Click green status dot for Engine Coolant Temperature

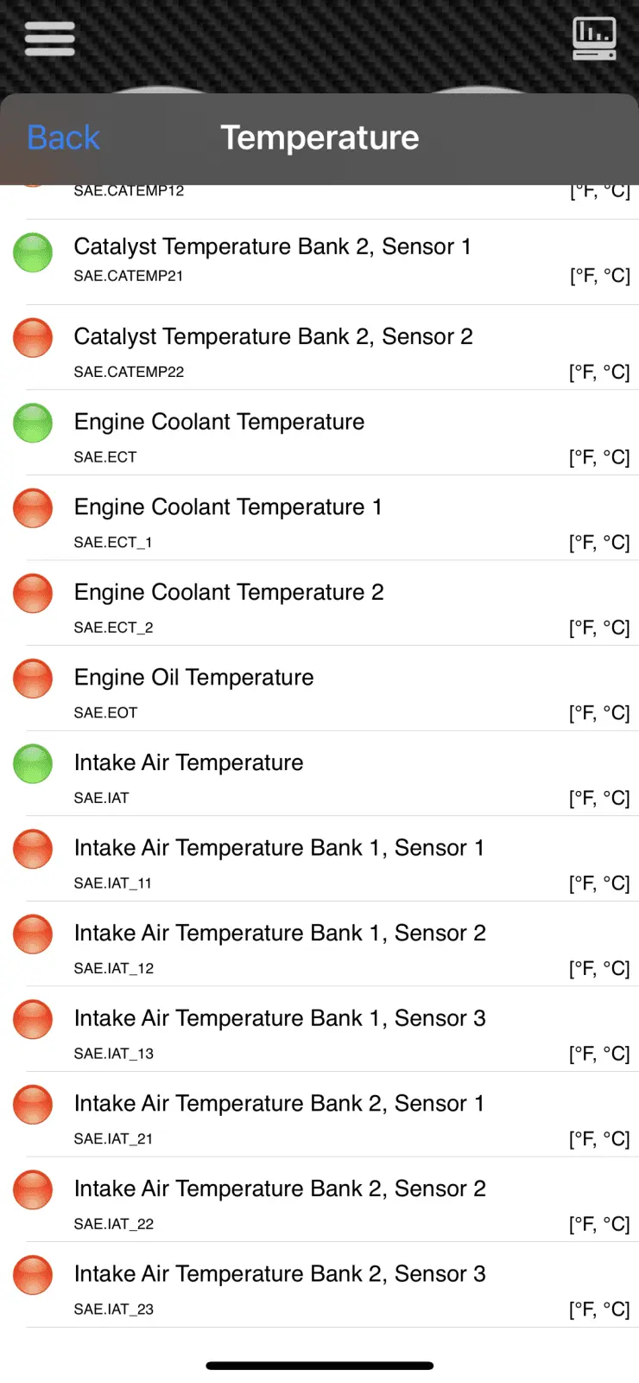click(x=33, y=424)
